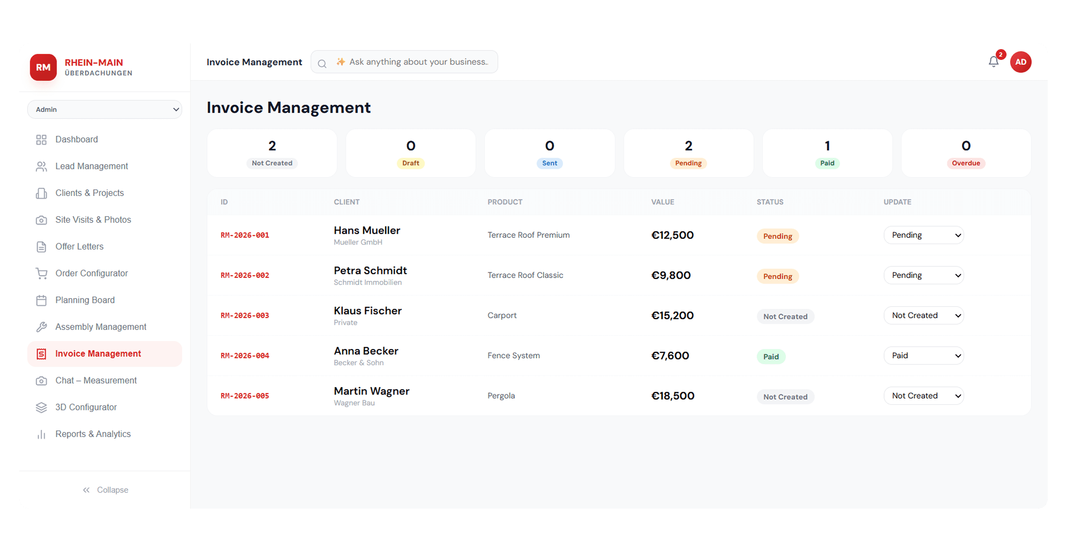This screenshot has width=1067, height=552.
Task: Click the Offer Letters document icon
Action: click(x=41, y=247)
